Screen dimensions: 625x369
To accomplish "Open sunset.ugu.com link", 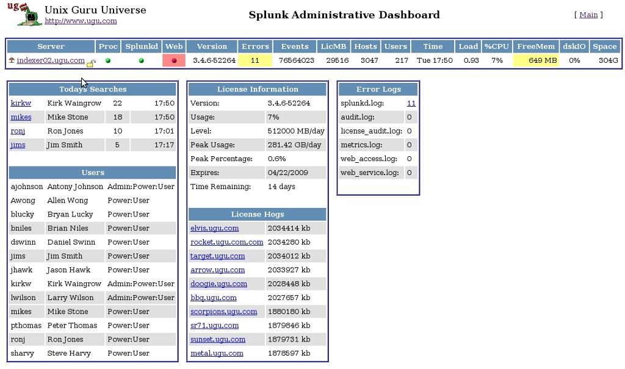I will pos(218,340).
